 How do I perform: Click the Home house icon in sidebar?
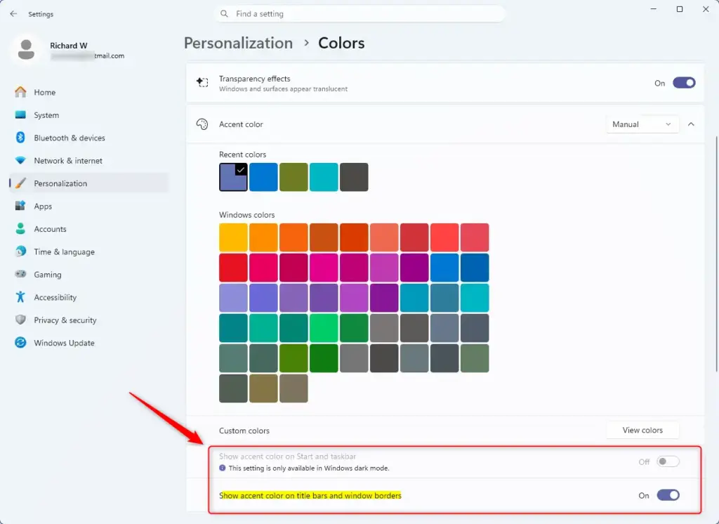[20, 92]
